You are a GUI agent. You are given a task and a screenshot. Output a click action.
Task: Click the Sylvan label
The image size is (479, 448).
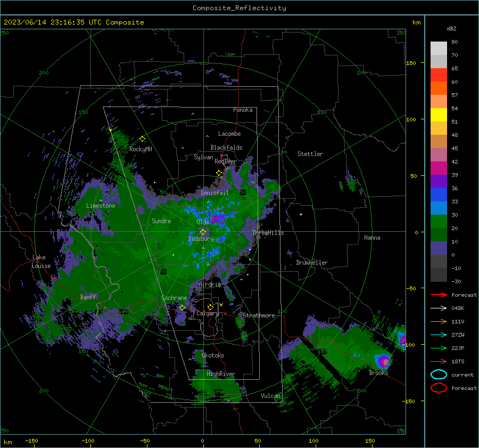(203, 157)
